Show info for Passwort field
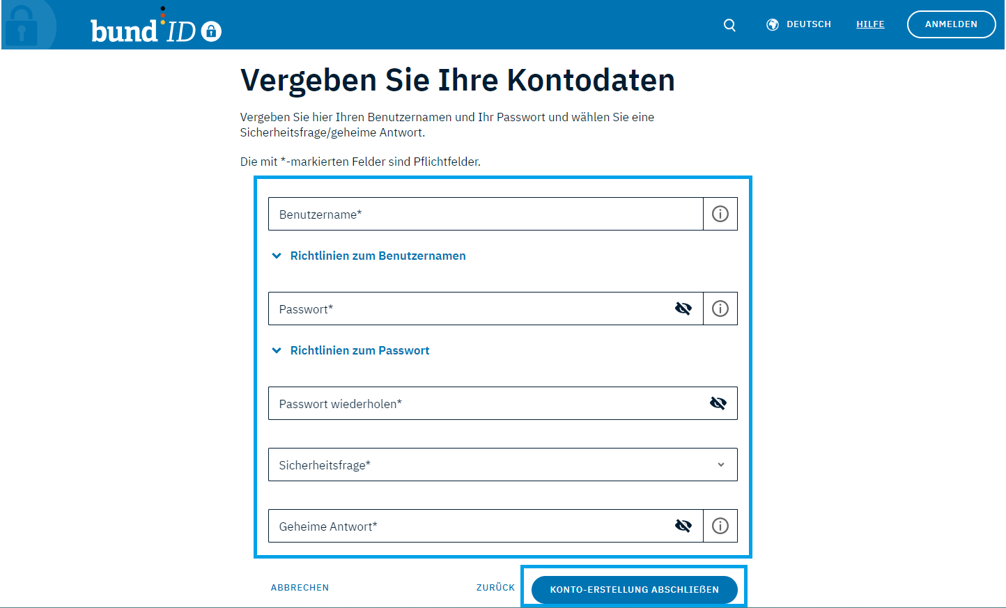The width and height of the screenshot is (1006, 608). (720, 309)
